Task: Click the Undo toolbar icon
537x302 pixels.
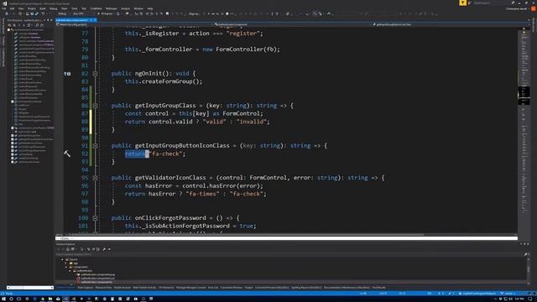Action: [x=43, y=13]
